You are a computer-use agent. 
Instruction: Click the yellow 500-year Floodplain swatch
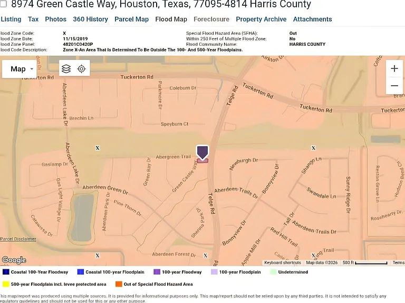point(6,284)
